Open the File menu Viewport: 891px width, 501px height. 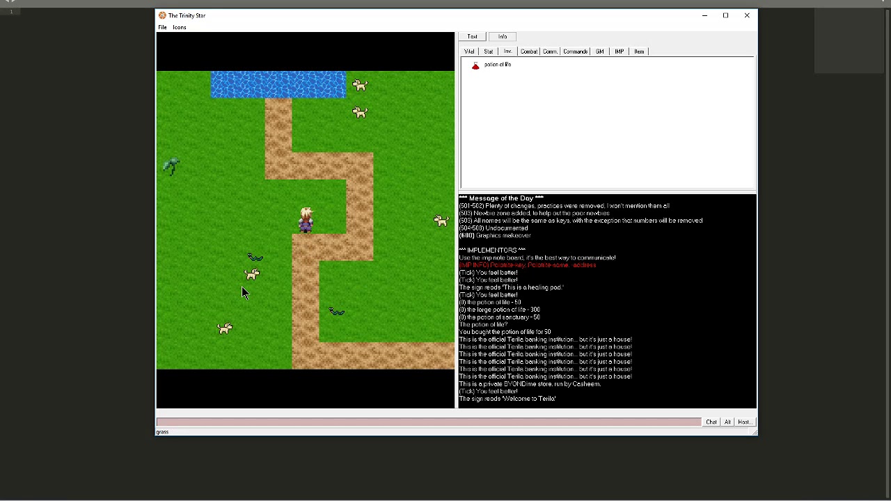(x=162, y=27)
